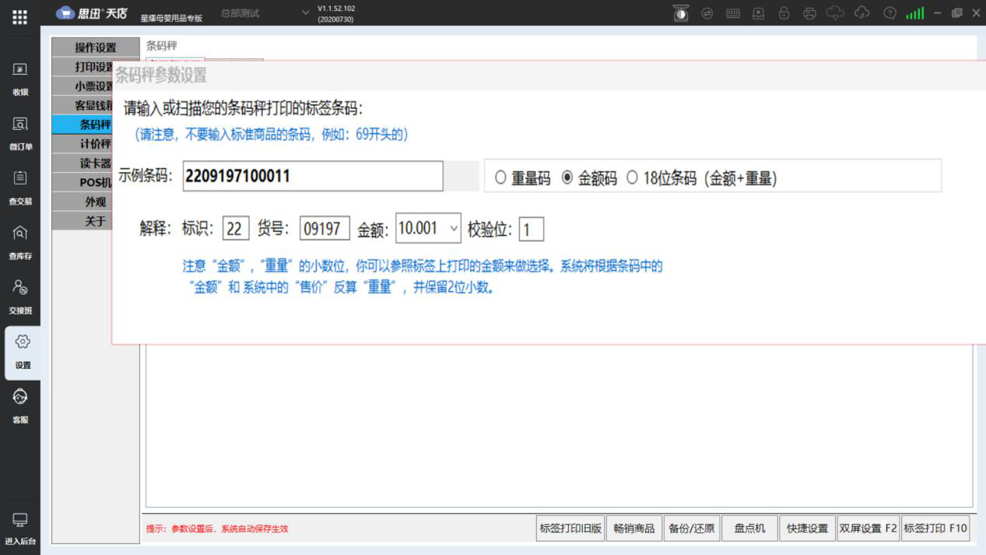Image resolution: width=986 pixels, height=555 pixels.
Task: Expand the store selector showing 总部测试
Action: point(305,12)
